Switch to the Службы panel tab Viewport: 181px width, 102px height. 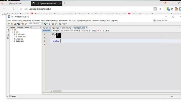coord(12,27)
